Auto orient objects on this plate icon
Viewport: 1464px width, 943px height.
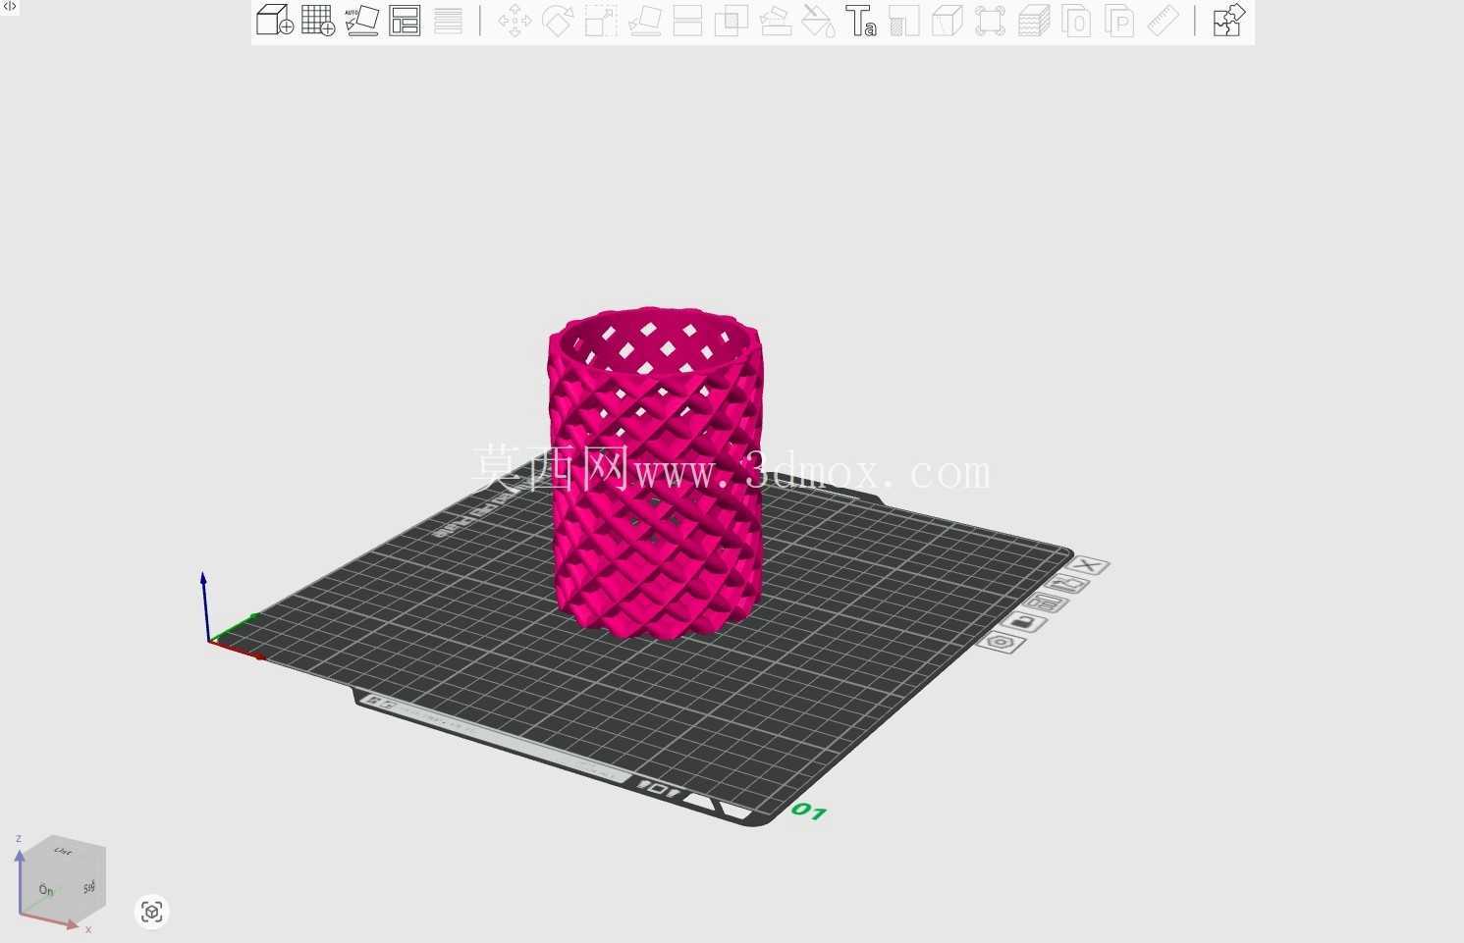pos(1066,585)
